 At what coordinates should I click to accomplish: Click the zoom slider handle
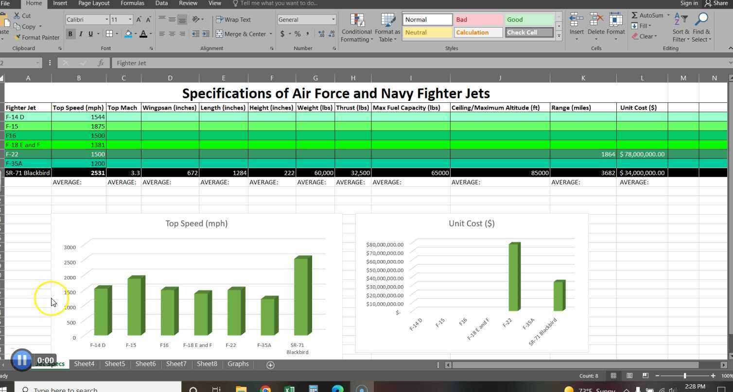point(685,376)
